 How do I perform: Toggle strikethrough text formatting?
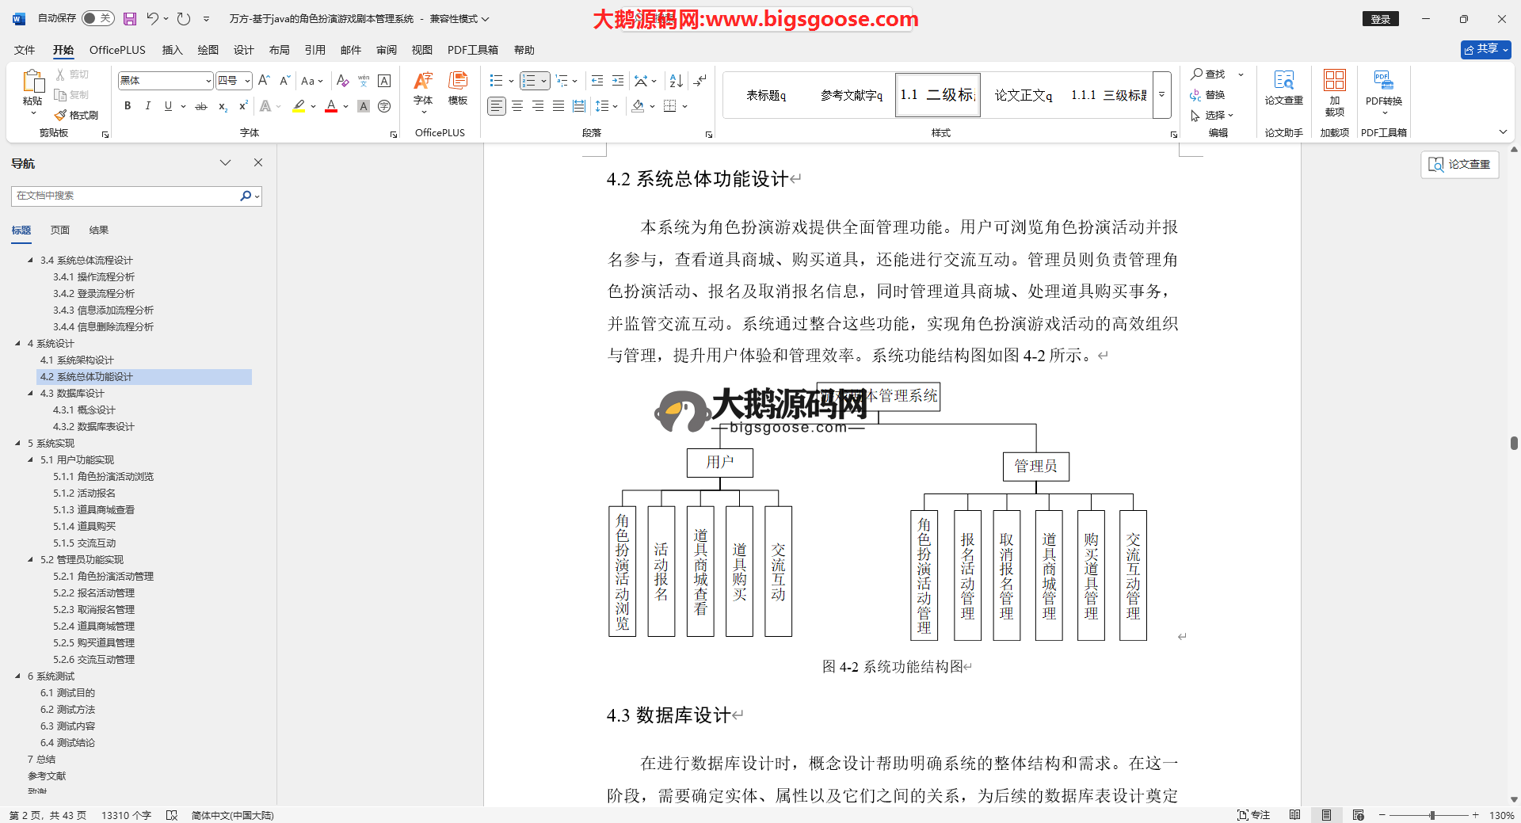[201, 106]
